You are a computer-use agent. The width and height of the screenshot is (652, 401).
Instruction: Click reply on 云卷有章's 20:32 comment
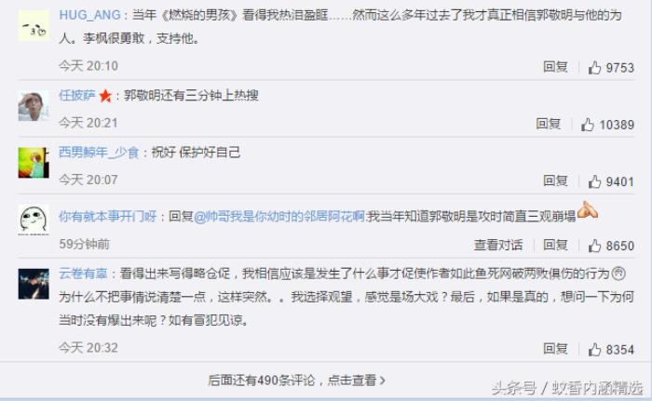click(x=555, y=349)
